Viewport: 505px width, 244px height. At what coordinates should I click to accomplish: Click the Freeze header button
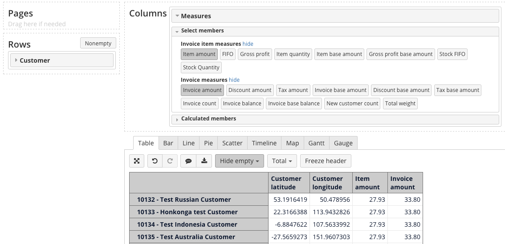point(326,161)
